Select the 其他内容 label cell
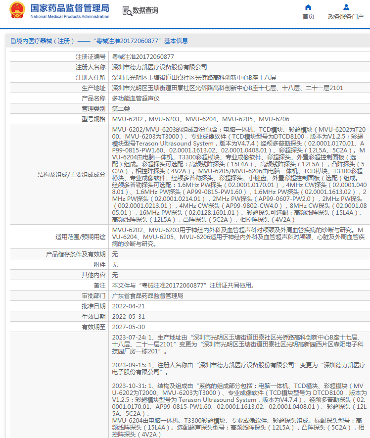The width and height of the screenshot is (370, 438). click(93, 275)
